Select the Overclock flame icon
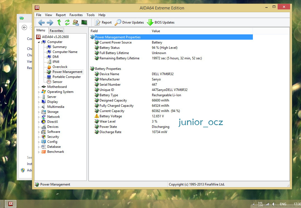 pos(49,67)
